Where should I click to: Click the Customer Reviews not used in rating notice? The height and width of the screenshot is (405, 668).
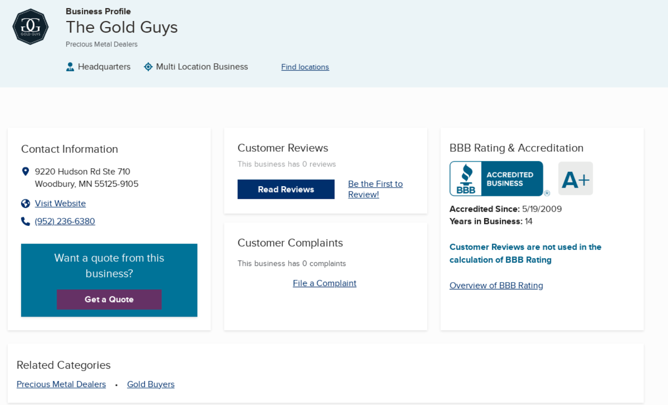point(525,253)
